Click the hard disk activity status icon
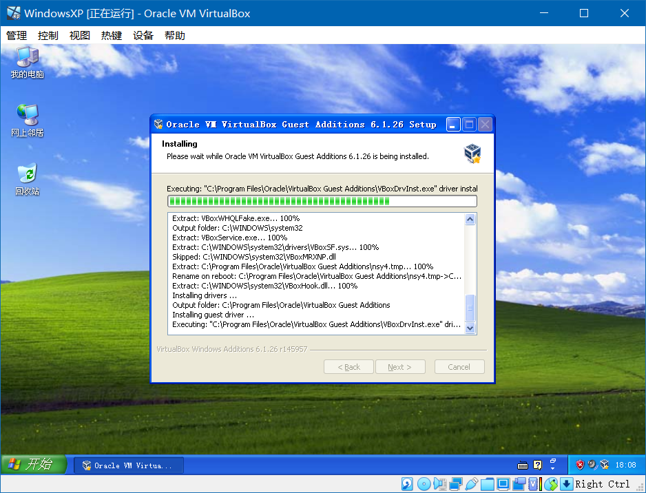The width and height of the screenshot is (646, 493). (407, 484)
